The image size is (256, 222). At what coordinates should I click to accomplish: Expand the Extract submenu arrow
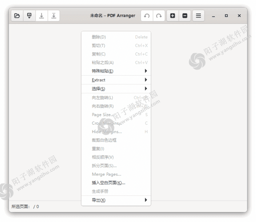tap(146, 80)
